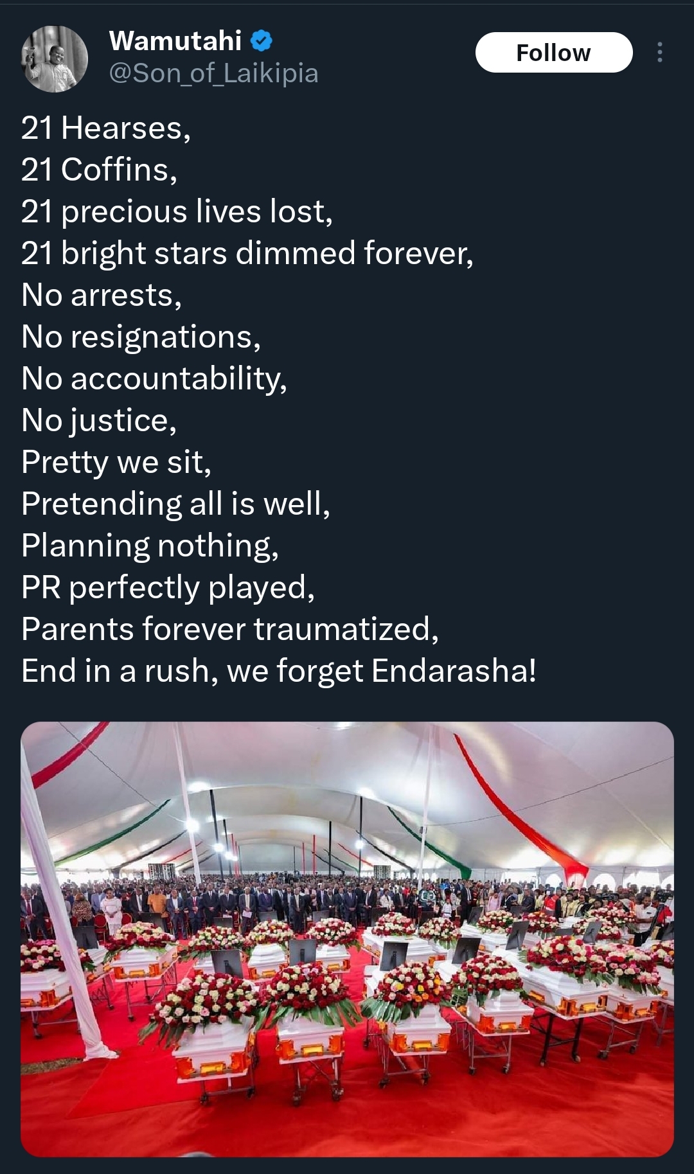The height and width of the screenshot is (1174, 694).
Task: Select the '21 precious lives lost,' line
Action: pyautogui.click(x=177, y=211)
